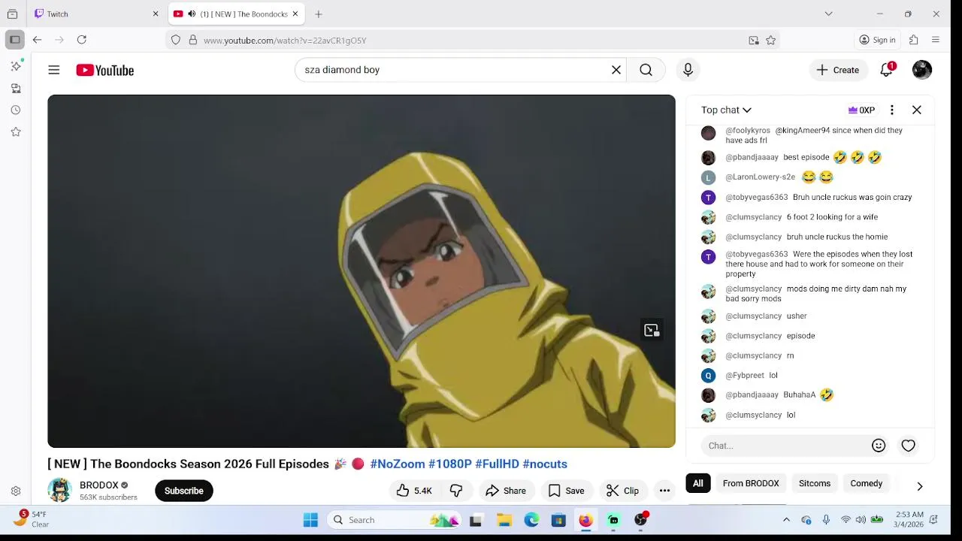Image resolution: width=962 pixels, height=541 pixels.
Task: Open live chat options three-dot menu
Action: pos(892,110)
